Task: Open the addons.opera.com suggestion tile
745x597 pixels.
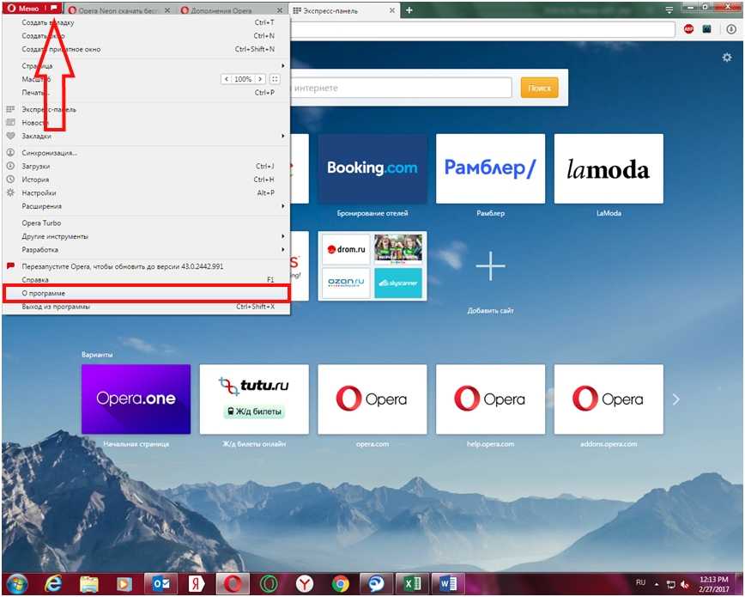Action: [609, 399]
